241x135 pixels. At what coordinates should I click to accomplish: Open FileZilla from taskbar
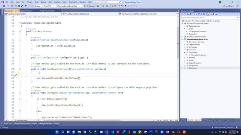coord(118,132)
